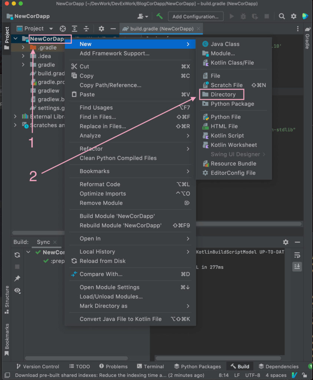Collapse the NewCor build result node
Image resolution: width=313 pixels, height=380 pixels.
click(x=28, y=252)
